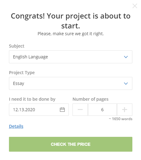Open the Details link
The height and width of the screenshot is (160, 141).
pyautogui.click(x=16, y=126)
